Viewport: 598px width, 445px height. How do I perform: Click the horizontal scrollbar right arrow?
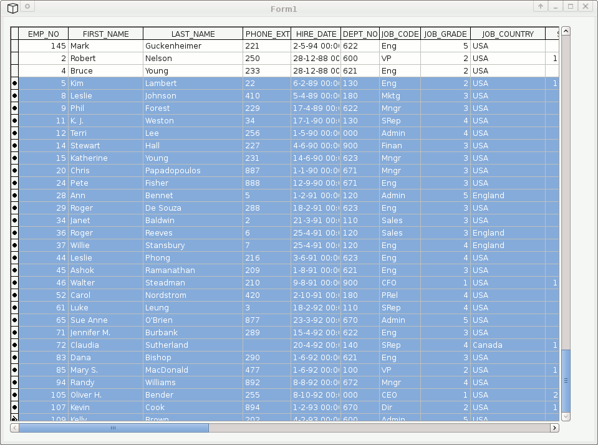coord(554,428)
